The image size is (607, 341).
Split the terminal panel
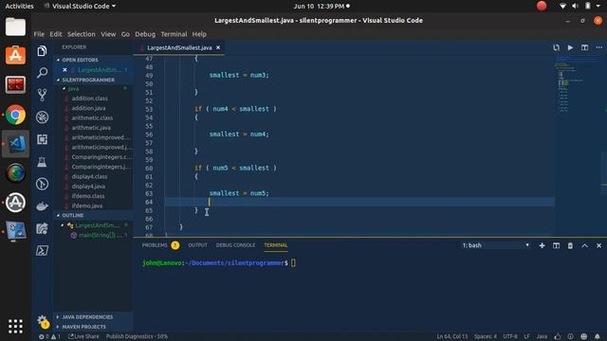point(557,245)
